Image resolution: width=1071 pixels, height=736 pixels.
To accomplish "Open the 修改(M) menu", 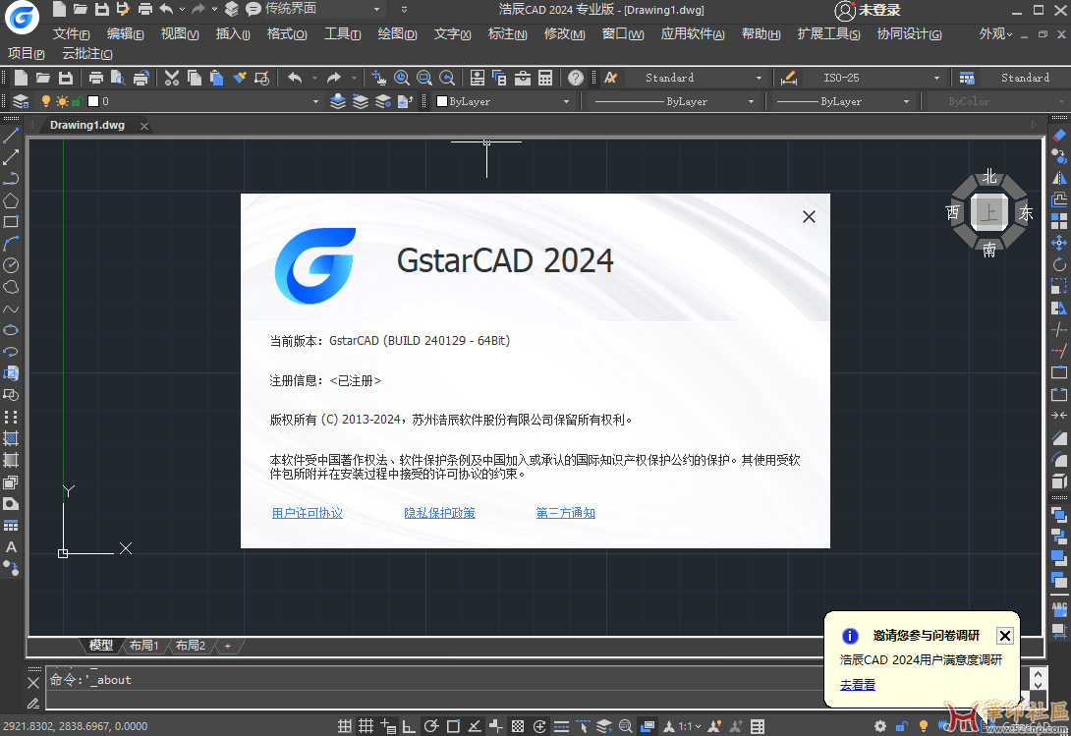I will click(564, 33).
